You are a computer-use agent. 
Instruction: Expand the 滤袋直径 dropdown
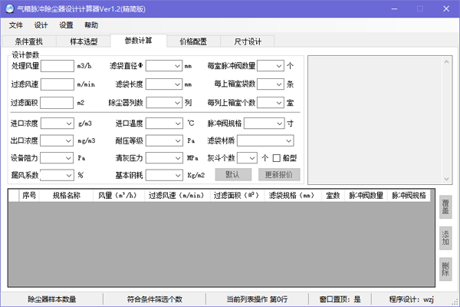coord(164,66)
